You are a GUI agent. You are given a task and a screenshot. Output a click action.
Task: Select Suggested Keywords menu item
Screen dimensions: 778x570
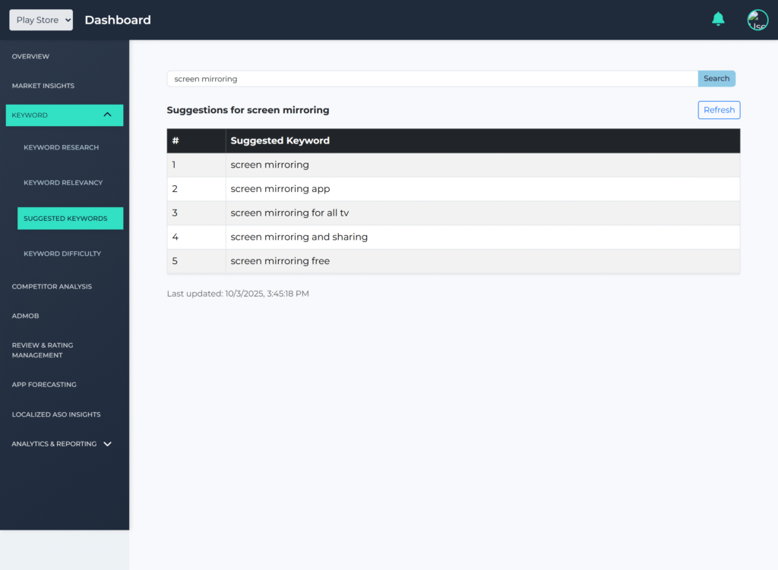click(65, 219)
